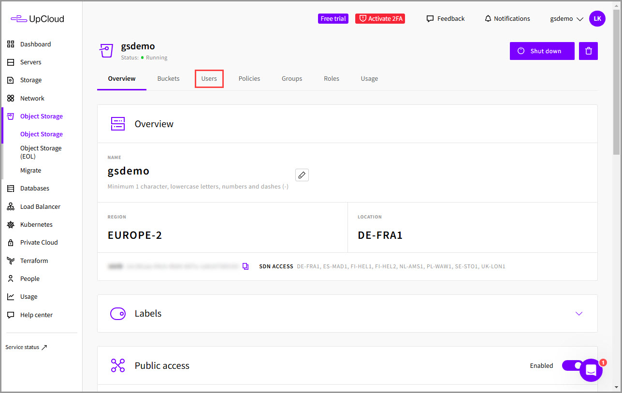Click the Storage disk icon
622x393 pixels.
click(11, 80)
